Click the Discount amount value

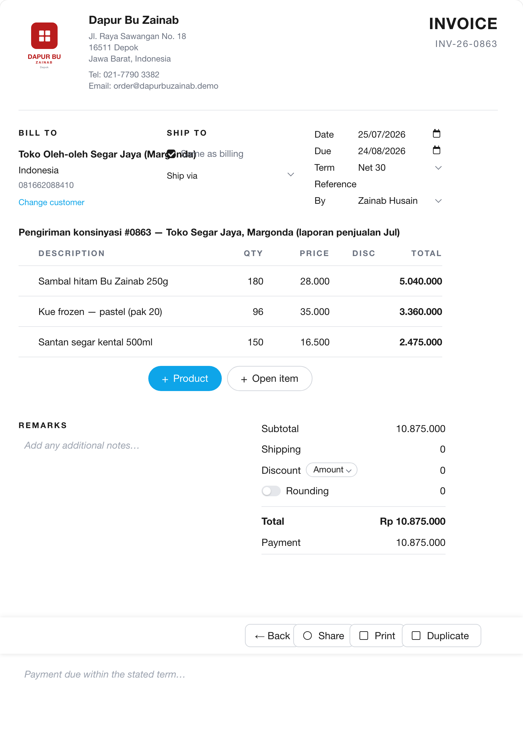443,470
